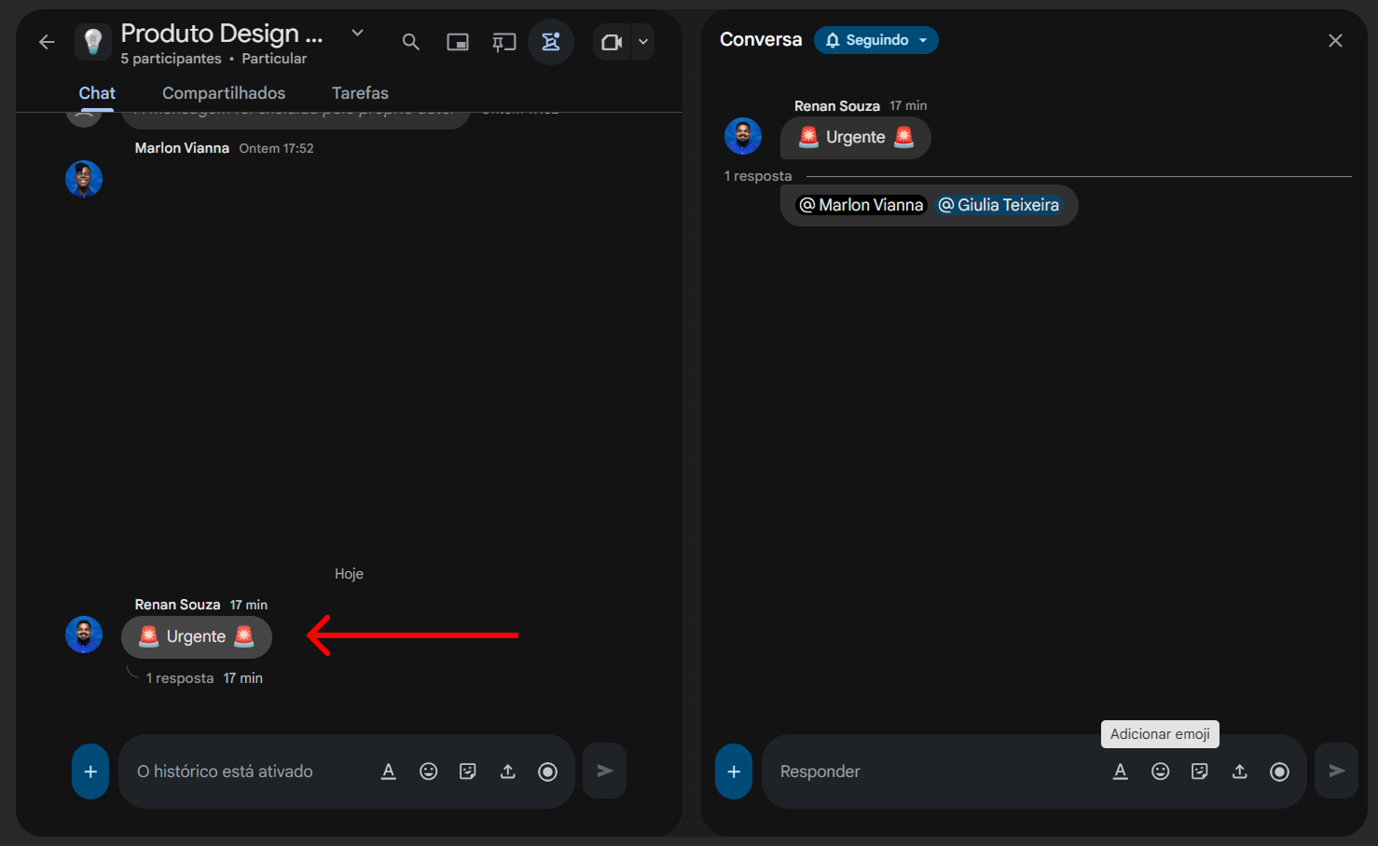Open the Seguindo notification dropdown
Image resolution: width=1378 pixels, height=846 pixels.
coord(876,40)
